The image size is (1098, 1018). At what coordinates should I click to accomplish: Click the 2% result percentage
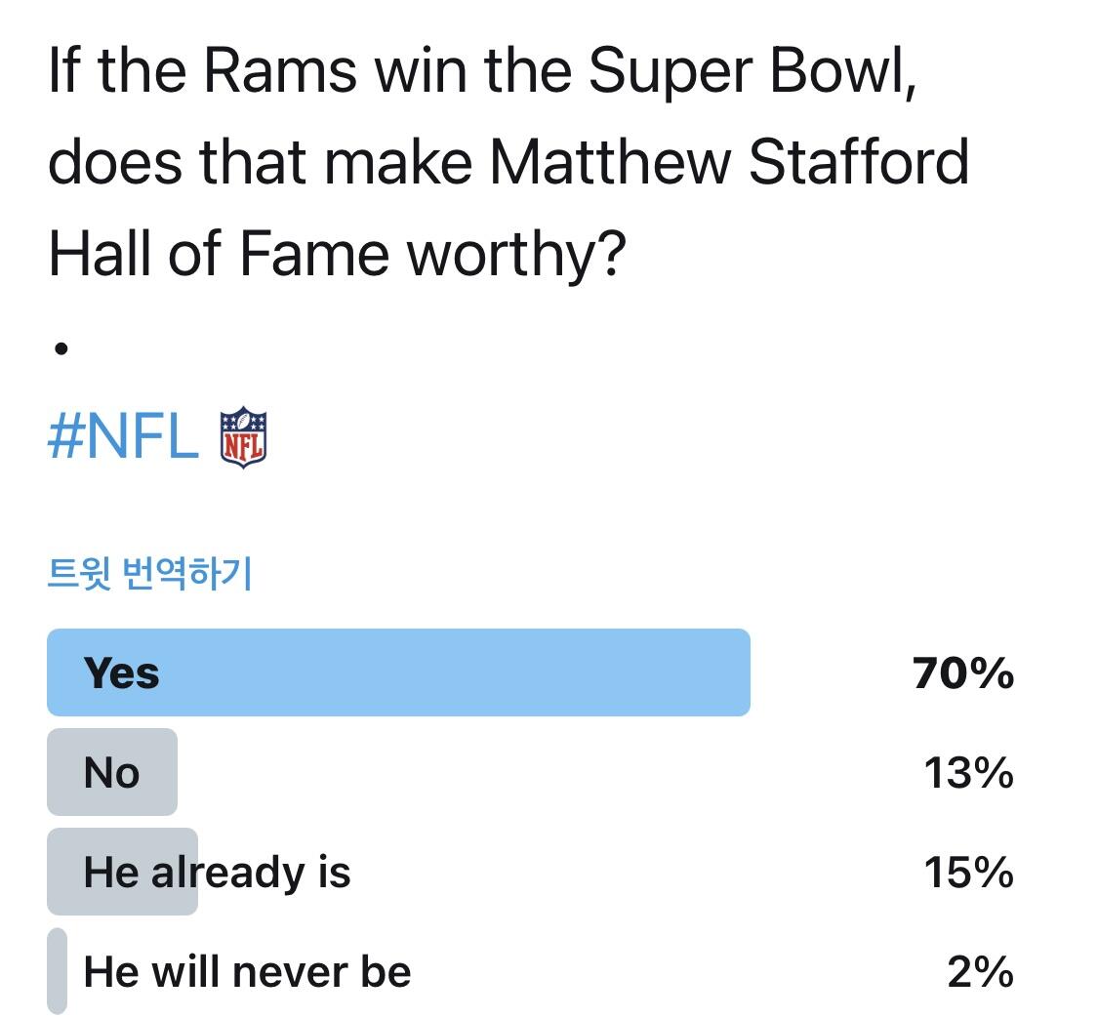979,971
